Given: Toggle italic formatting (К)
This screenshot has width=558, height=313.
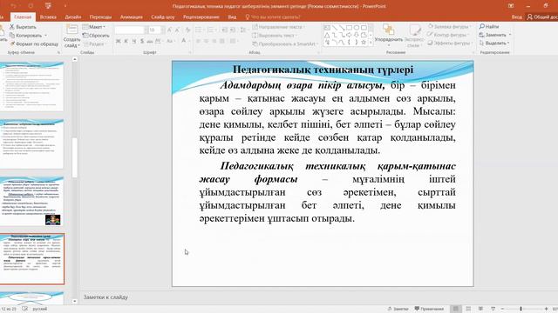Looking at the screenshot, I should pos(126,41).
